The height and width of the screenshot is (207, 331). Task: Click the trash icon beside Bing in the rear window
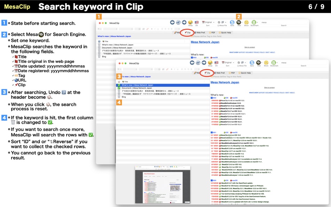coord(99,56)
